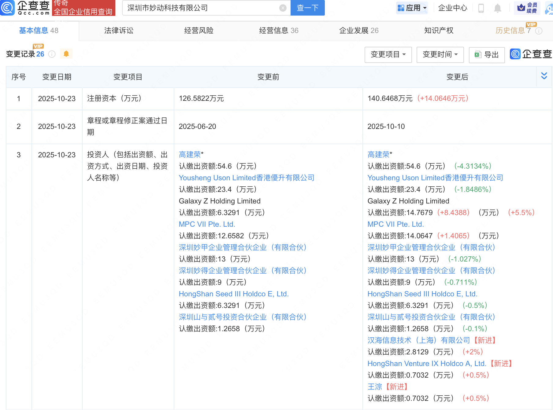Open 汉海信息技术（上海）有限公司 link

pyautogui.click(x=418, y=340)
